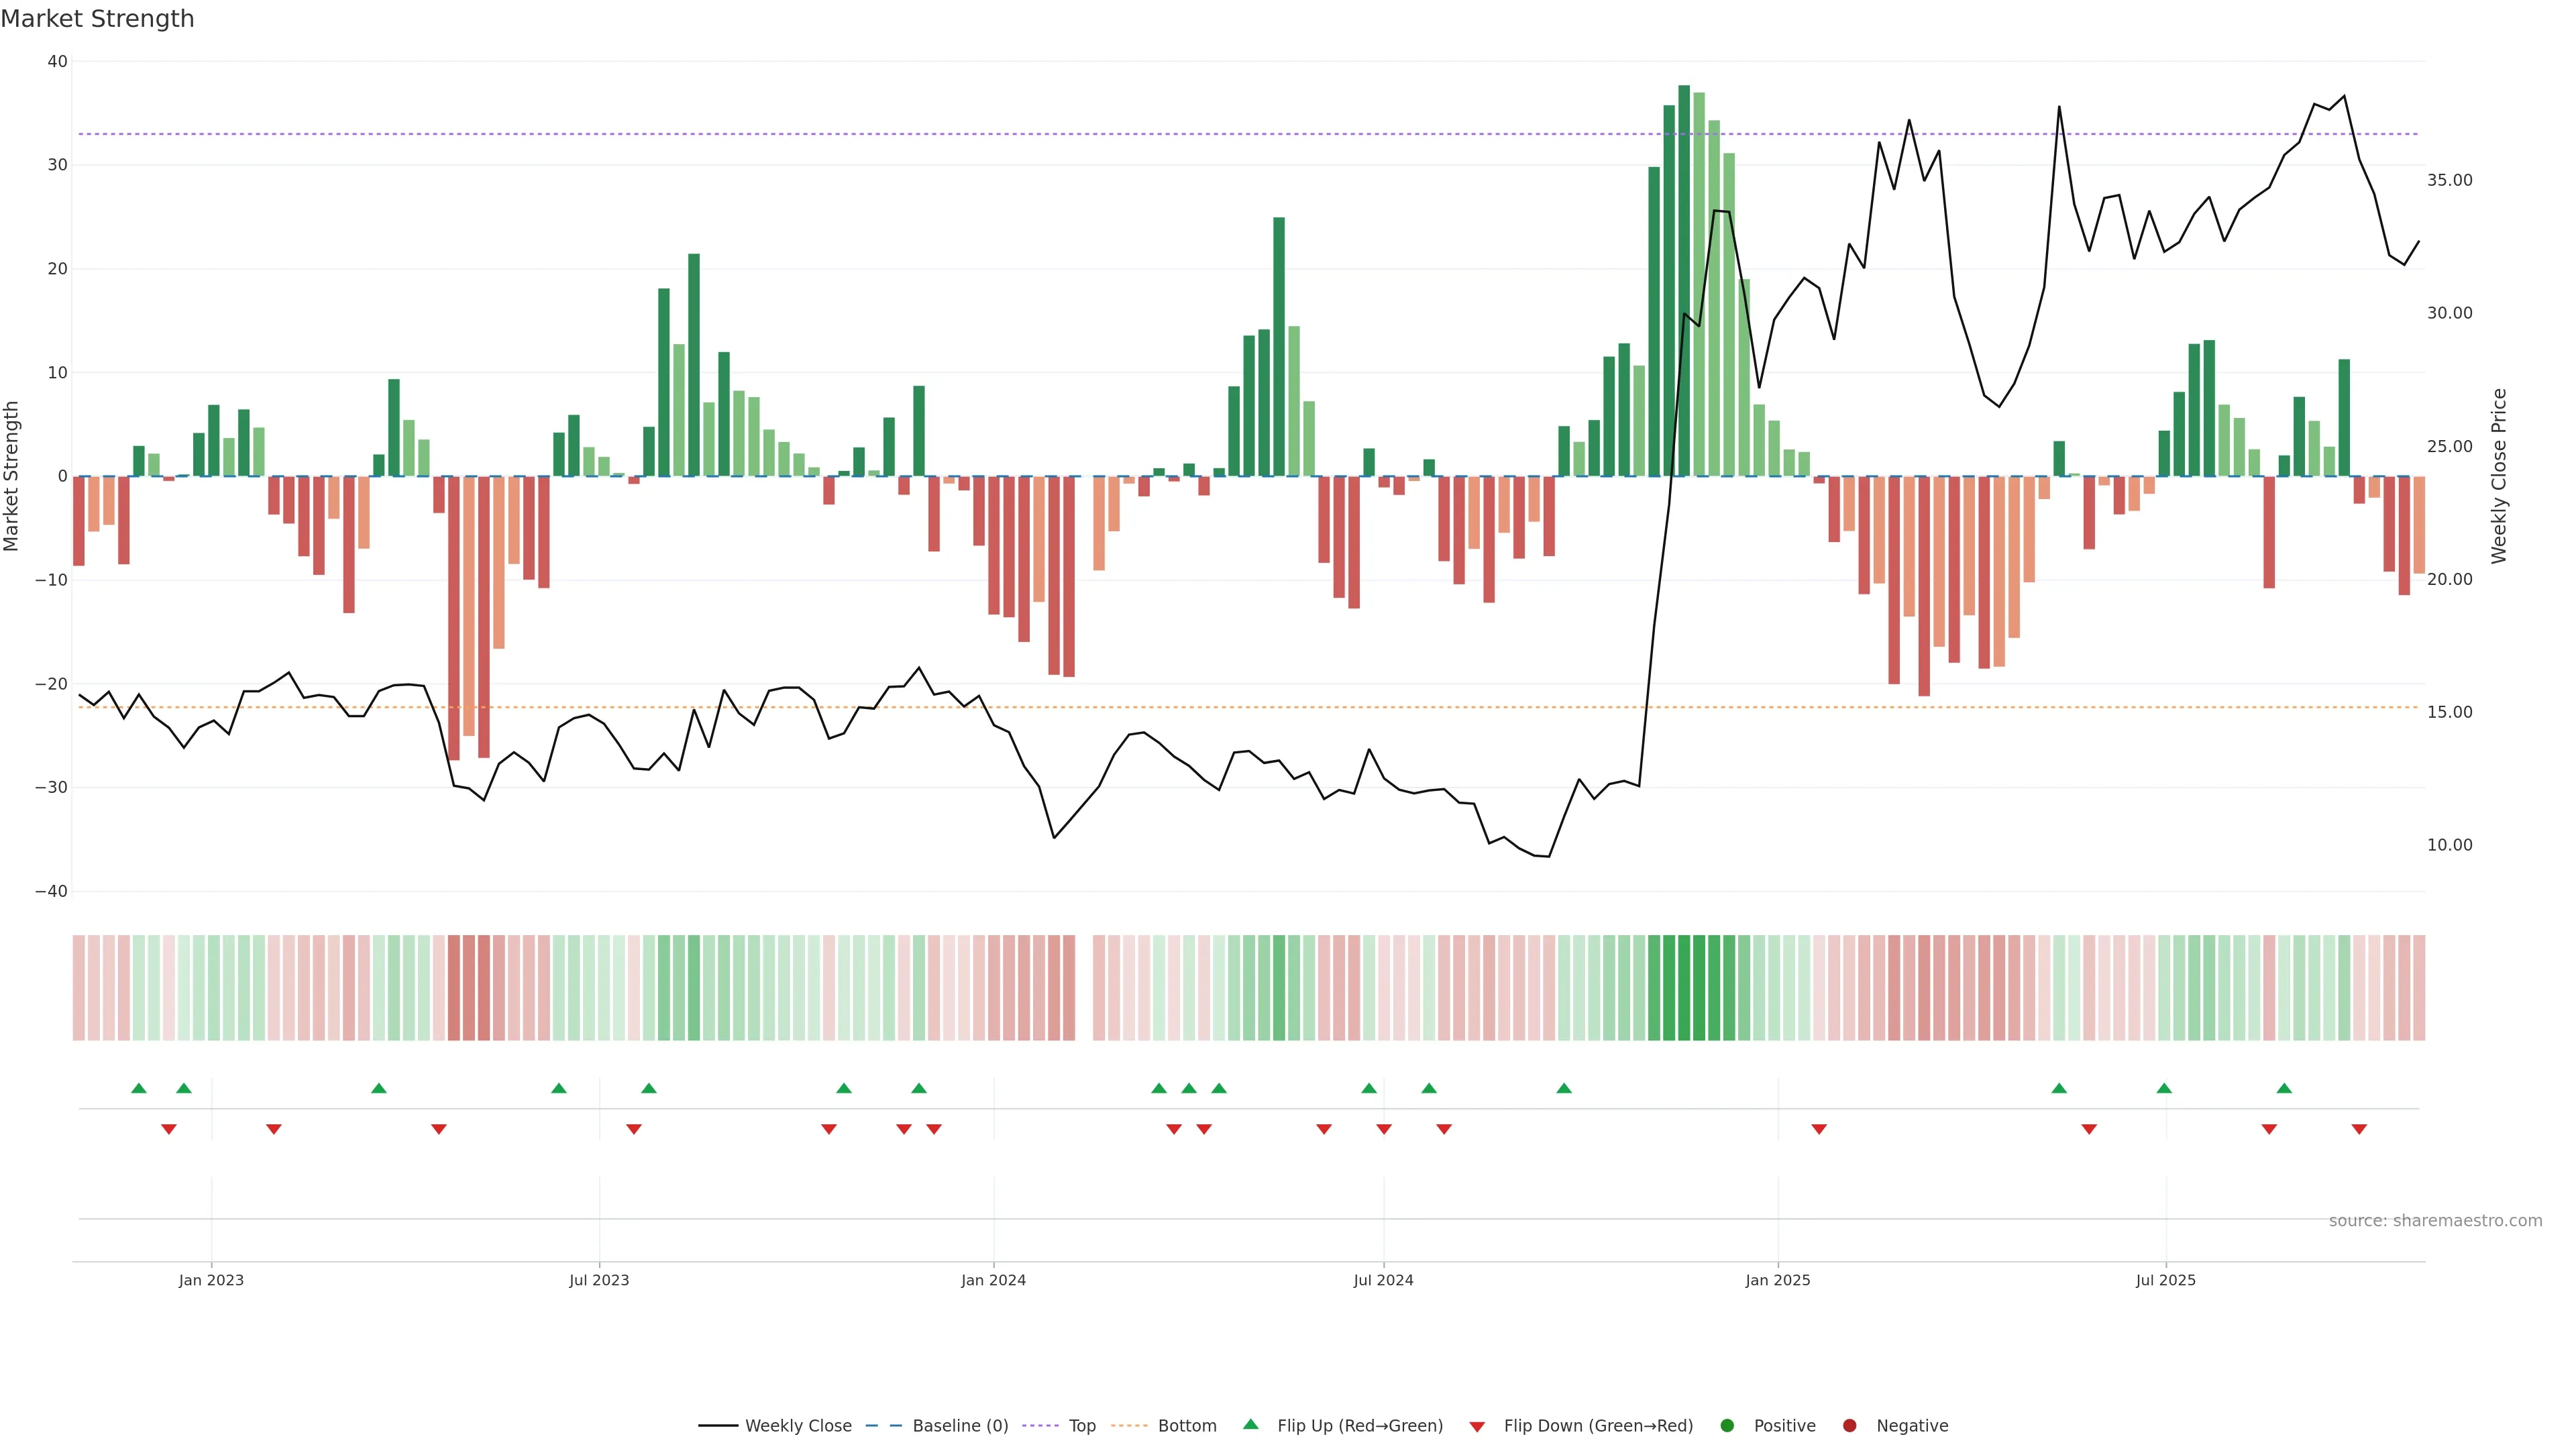The width and height of the screenshot is (2576, 1449).
Task: Click the source: sharemaestro.com text
Action: point(2435,1221)
